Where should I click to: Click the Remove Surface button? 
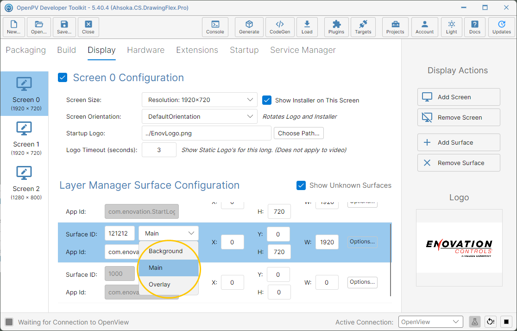(459, 163)
